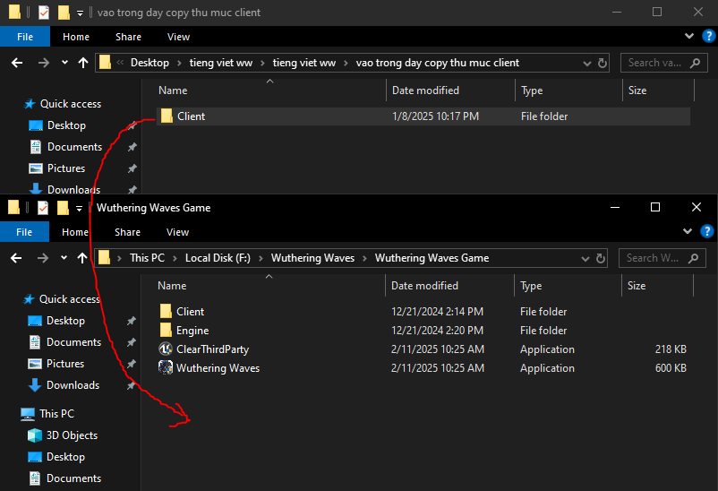Select This PC in lower window sidebar

(47, 414)
